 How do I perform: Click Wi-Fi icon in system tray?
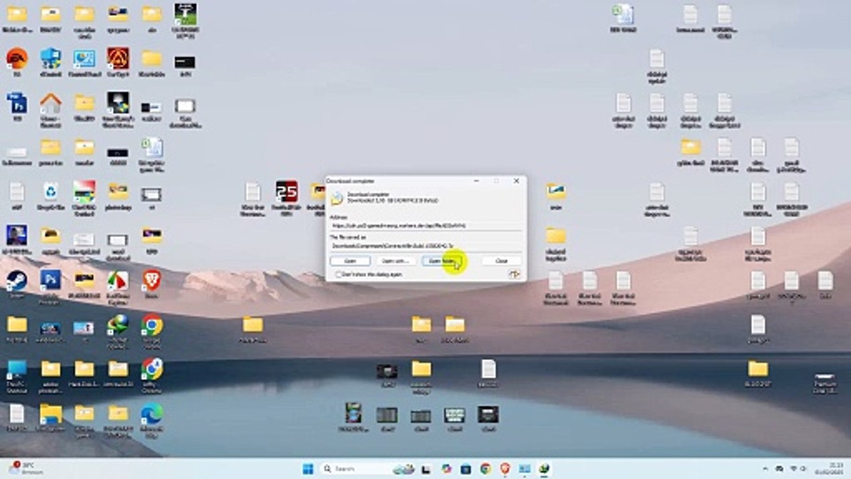pos(793,469)
